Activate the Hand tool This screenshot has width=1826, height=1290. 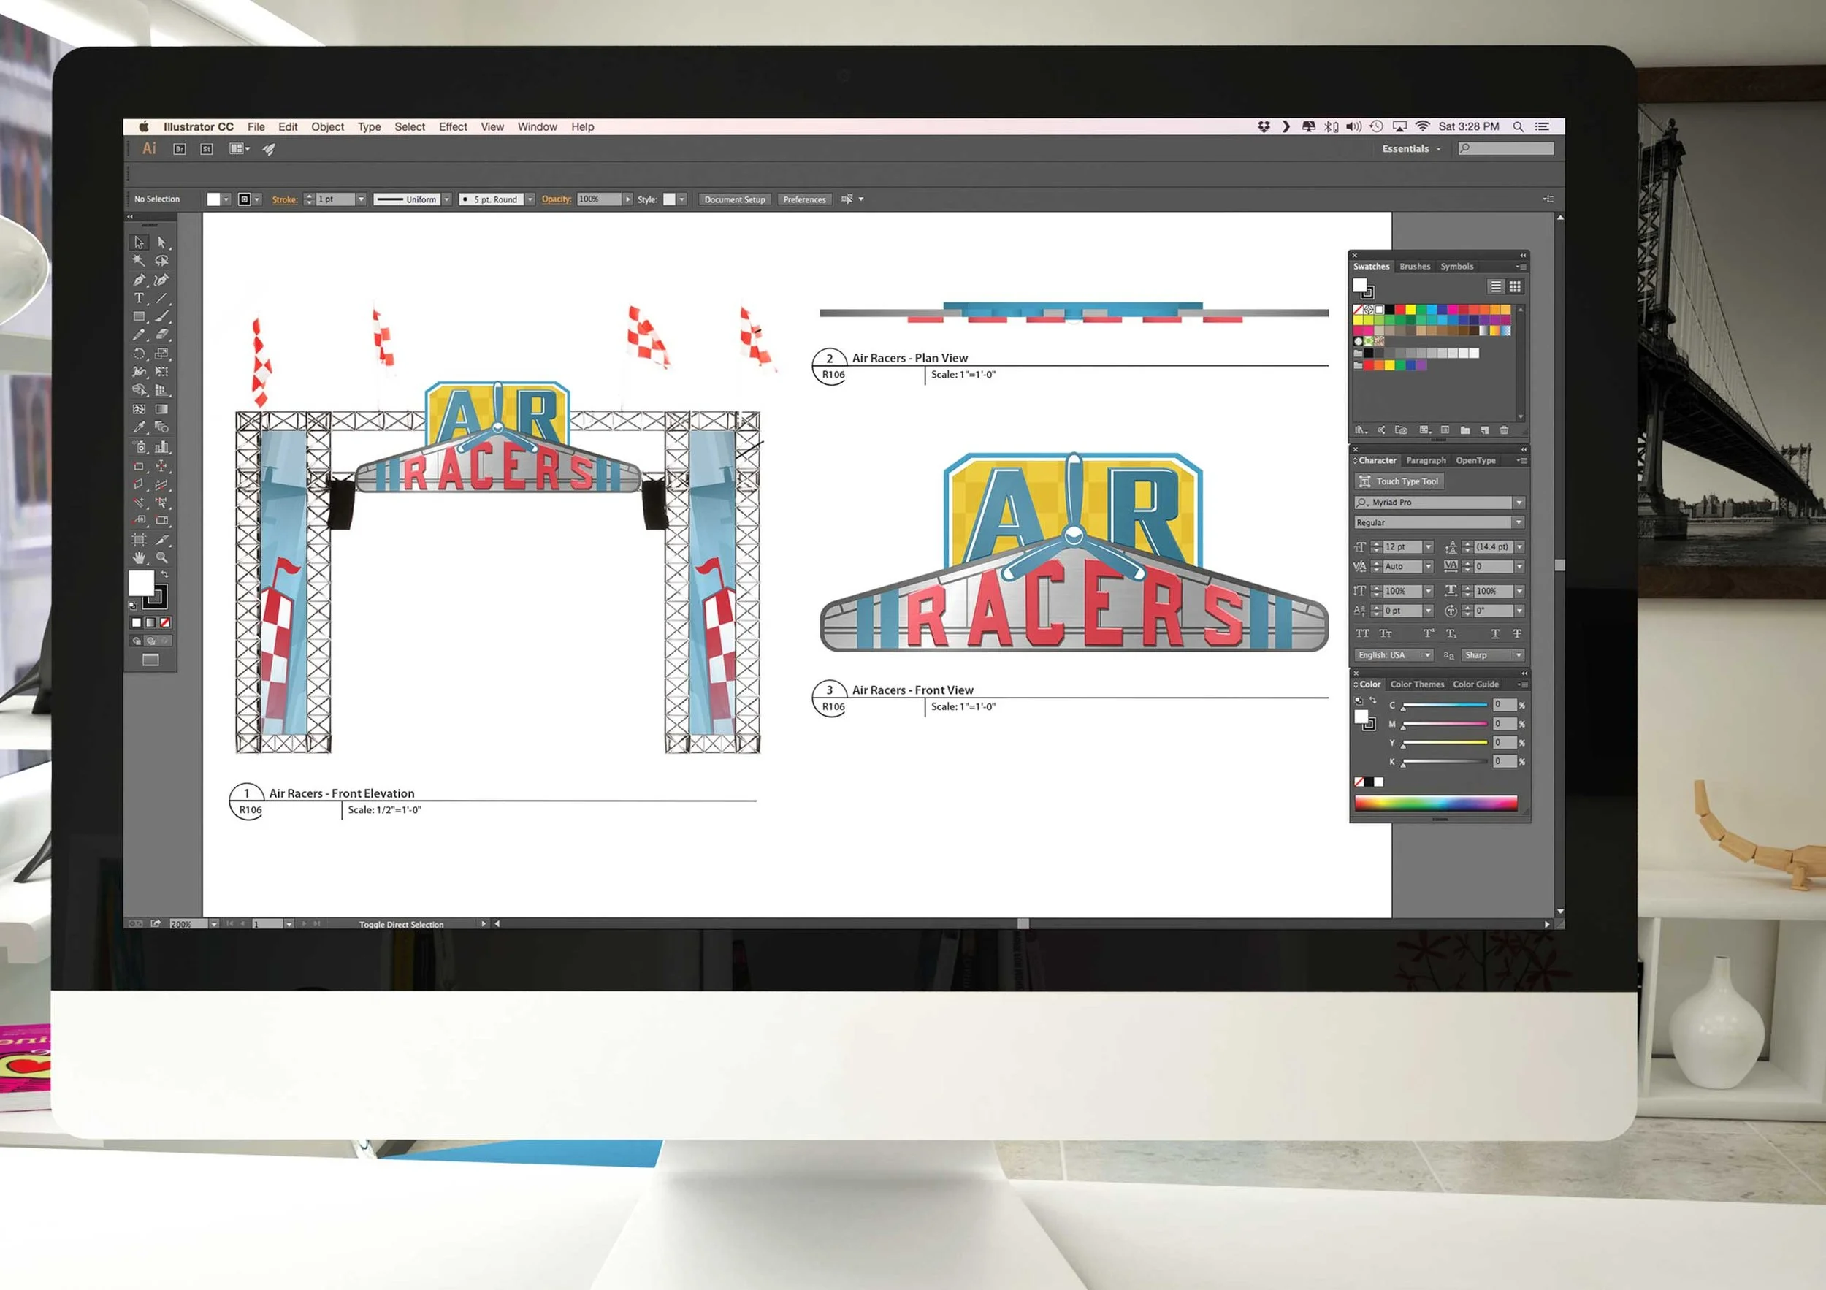pos(138,558)
